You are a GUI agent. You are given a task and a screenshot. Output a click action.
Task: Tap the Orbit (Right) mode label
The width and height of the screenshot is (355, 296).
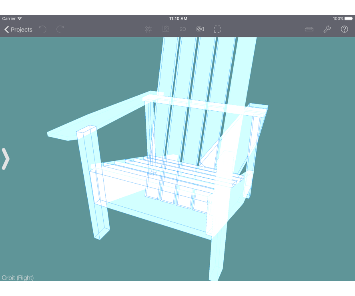[x=18, y=278]
